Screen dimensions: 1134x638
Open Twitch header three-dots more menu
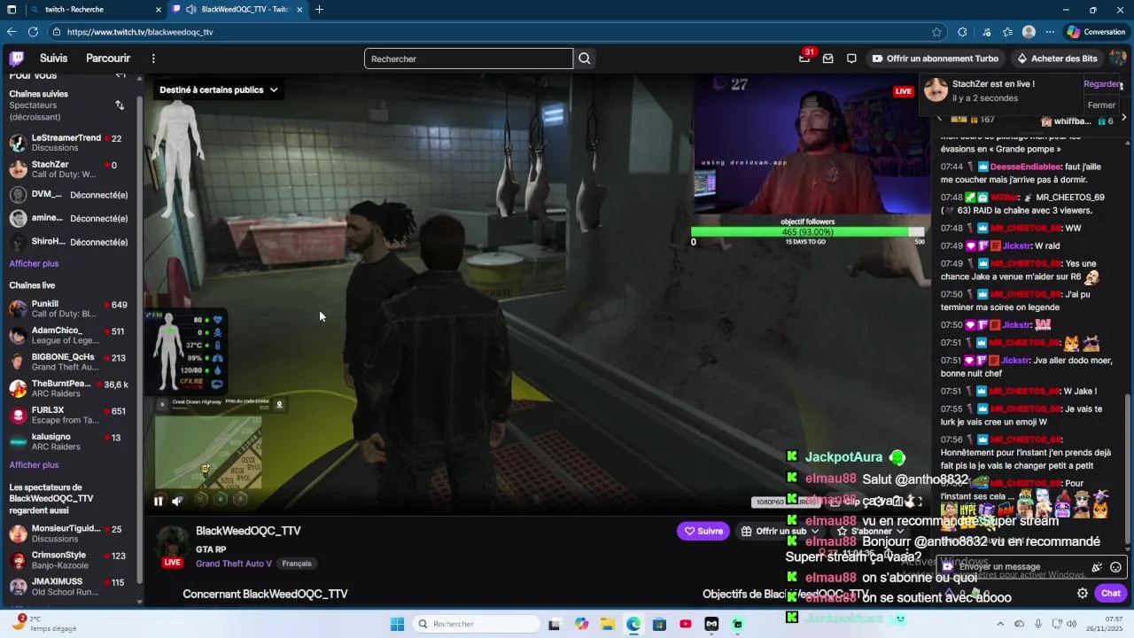[x=153, y=58]
